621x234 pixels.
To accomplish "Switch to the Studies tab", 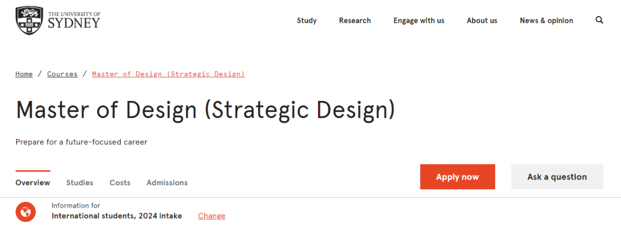I will pos(79,182).
